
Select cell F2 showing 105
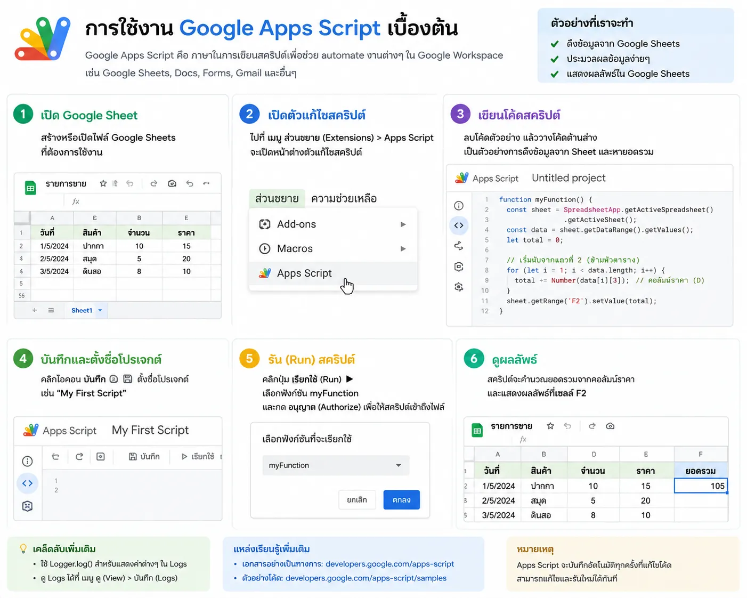click(701, 486)
